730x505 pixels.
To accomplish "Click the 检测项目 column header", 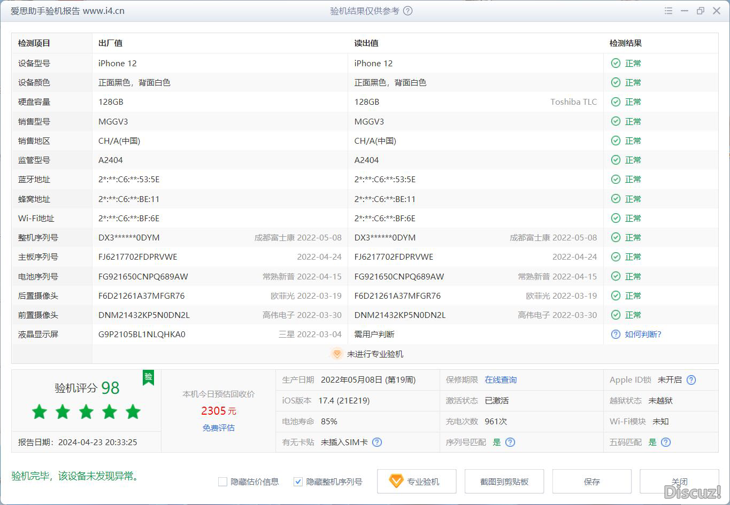I will tap(34, 43).
